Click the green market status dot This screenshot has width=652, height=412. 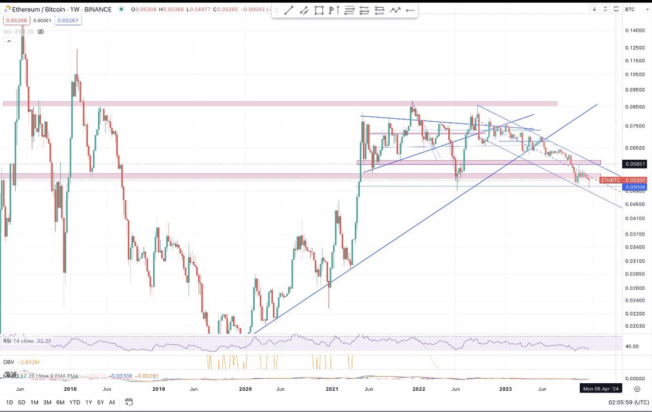121,9
